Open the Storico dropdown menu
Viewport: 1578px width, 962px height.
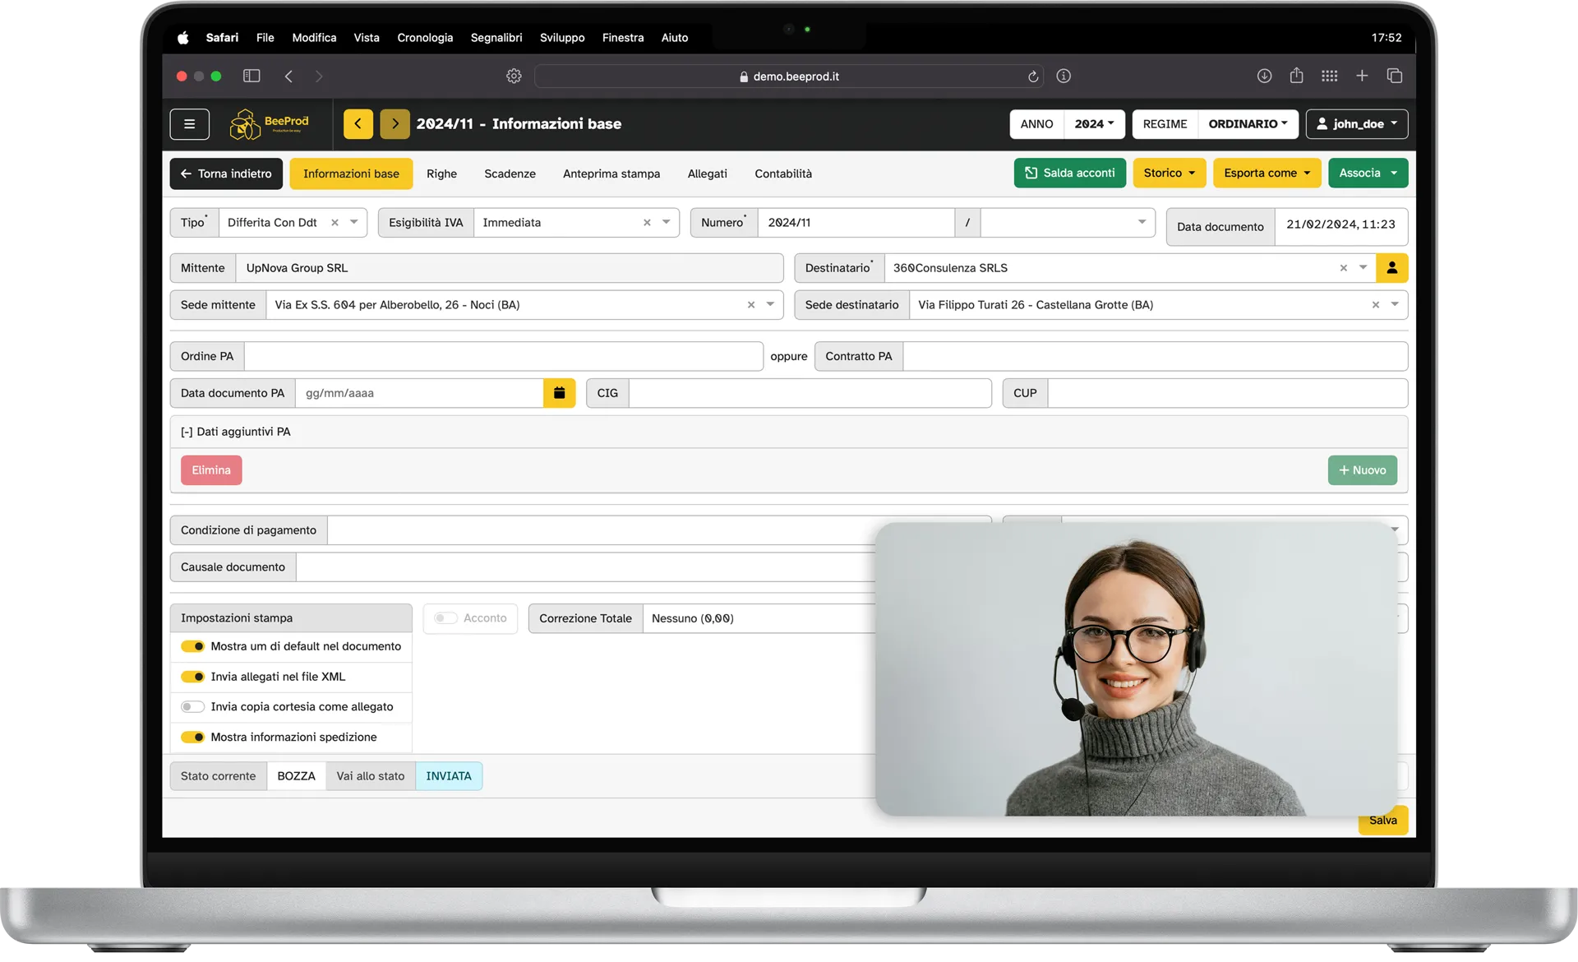[x=1169, y=173]
